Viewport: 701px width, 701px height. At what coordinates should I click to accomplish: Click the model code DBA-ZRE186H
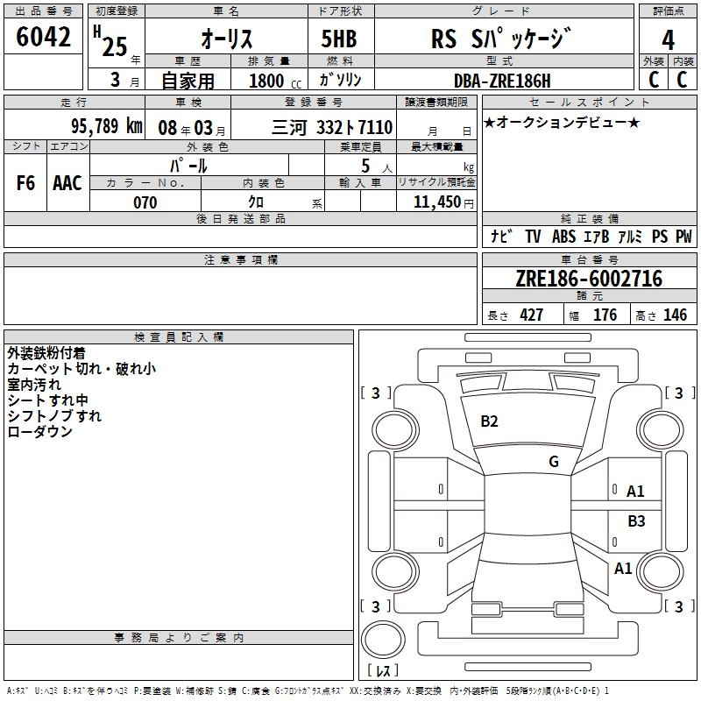pyautogui.click(x=502, y=81)
